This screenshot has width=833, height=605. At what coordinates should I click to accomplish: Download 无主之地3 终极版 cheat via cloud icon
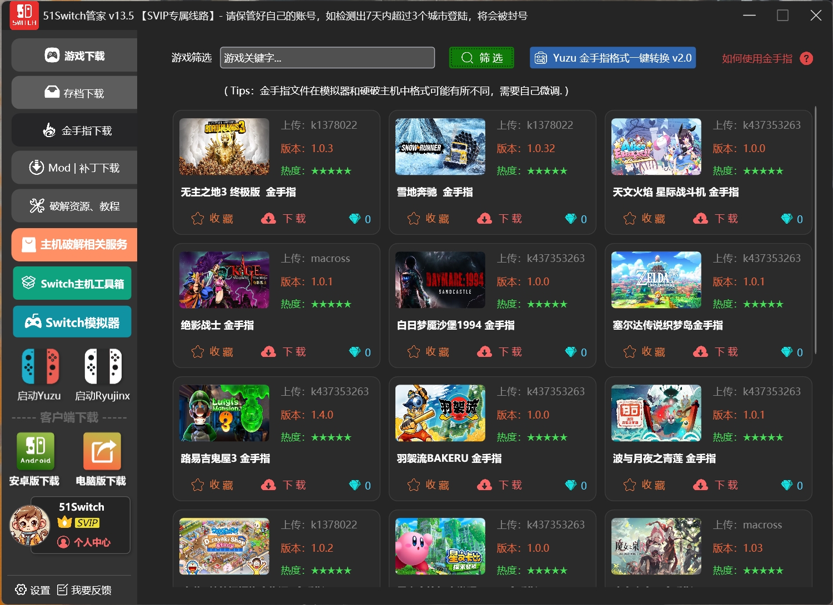(x=268, y=219)
